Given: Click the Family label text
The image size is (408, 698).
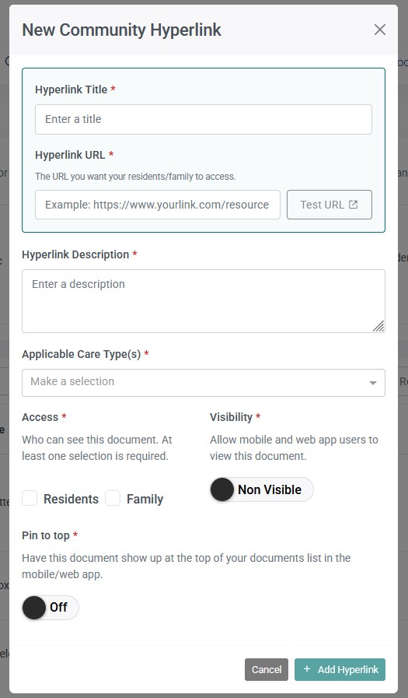Looking at the screenshot, I should coord(145,499).
